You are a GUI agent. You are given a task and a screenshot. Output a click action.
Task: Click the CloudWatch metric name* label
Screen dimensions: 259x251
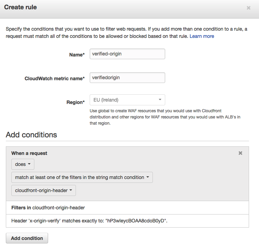55,79
